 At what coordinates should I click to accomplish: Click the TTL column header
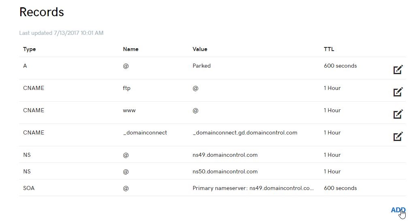(329, 49)
